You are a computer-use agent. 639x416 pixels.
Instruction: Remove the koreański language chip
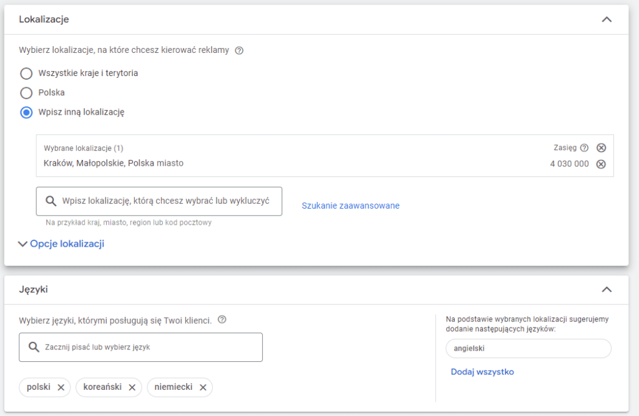tap(131, 387)
